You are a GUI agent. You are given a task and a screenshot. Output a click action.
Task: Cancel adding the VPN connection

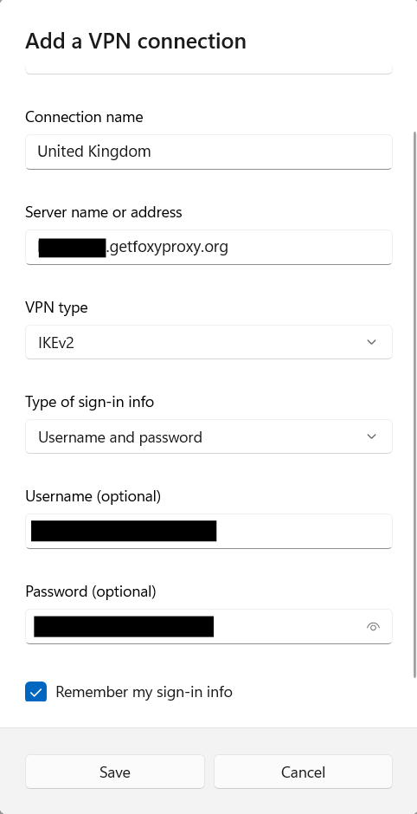(x=303, y=772)
